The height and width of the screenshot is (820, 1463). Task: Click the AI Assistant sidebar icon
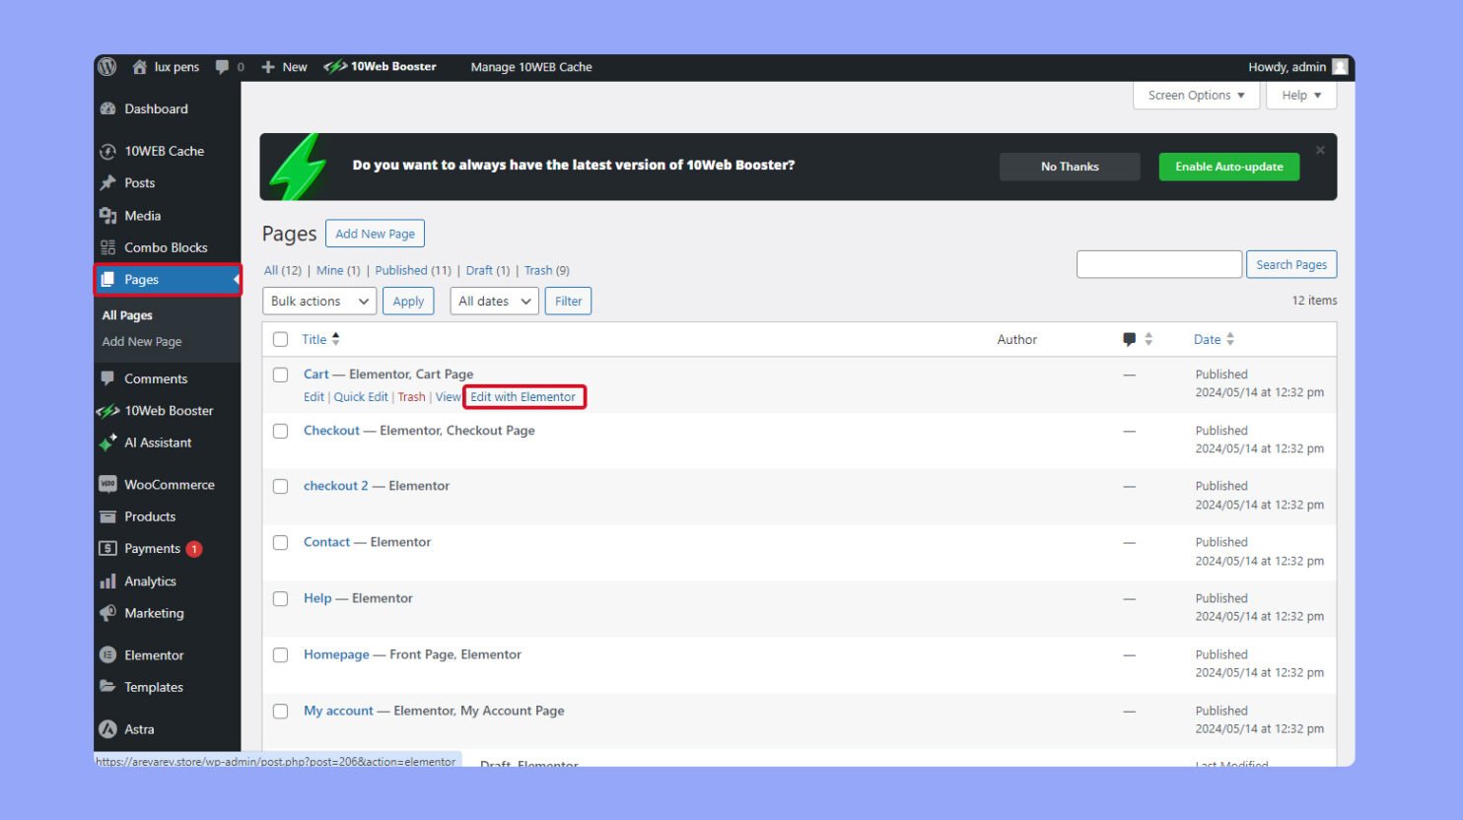[x=108, y=443]
